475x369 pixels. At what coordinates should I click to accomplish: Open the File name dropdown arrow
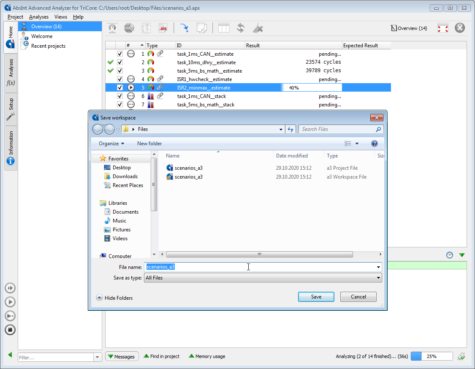point(378,267)
